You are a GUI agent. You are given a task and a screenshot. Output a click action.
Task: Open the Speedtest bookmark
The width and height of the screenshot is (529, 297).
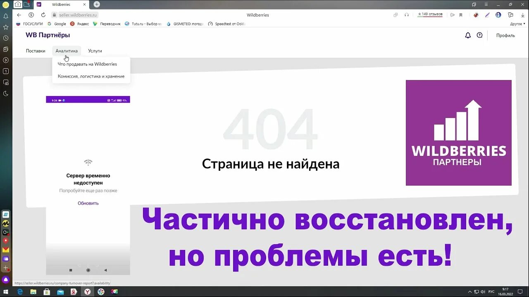pos(227,24)
